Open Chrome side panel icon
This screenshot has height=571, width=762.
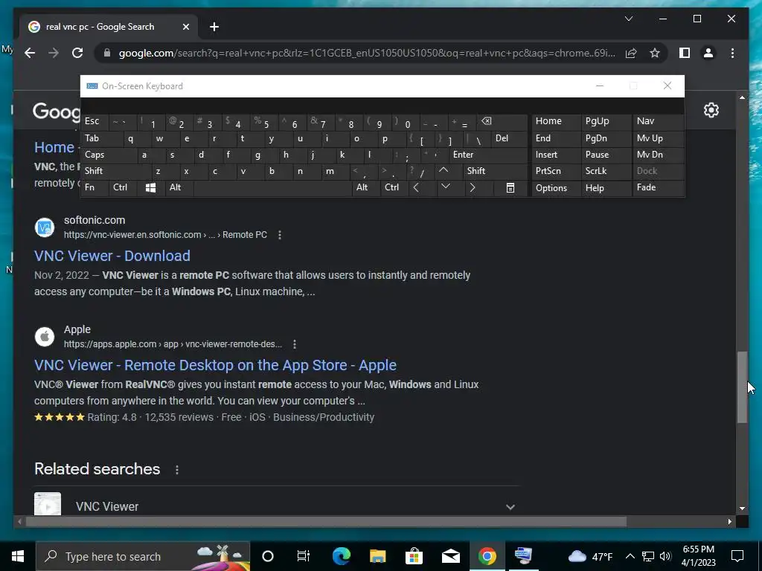click(685, 53)
